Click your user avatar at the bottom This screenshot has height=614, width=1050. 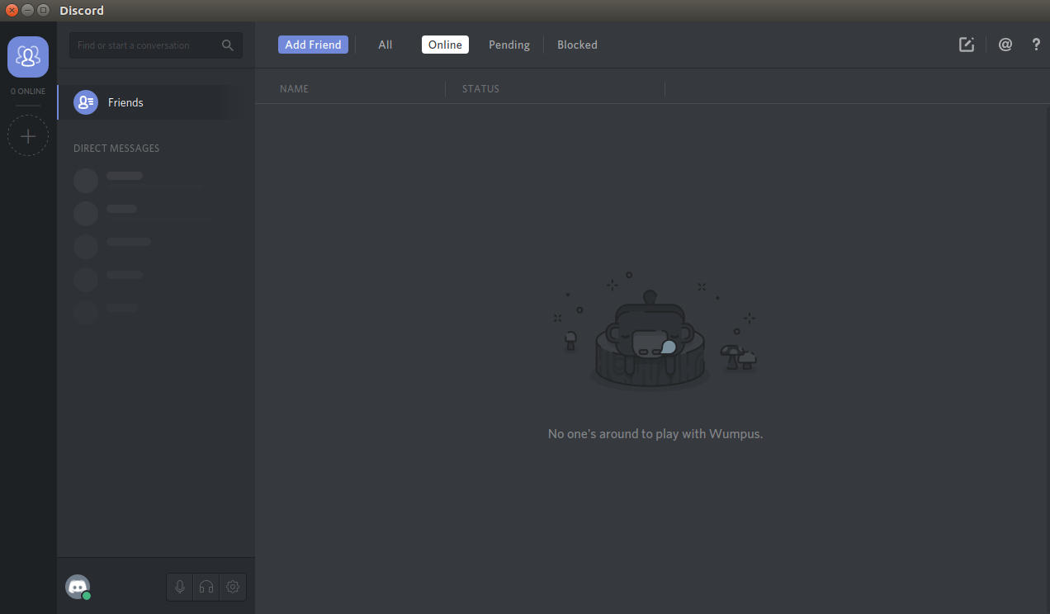(77, 587)
